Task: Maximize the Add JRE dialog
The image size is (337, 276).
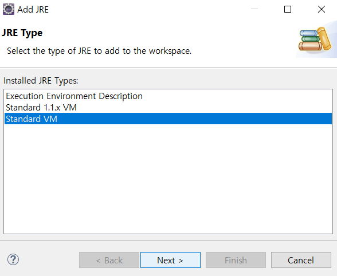Action: click(288, 9)
